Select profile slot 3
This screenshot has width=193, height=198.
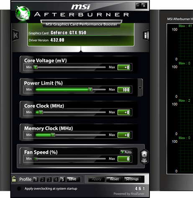(49, 179)
